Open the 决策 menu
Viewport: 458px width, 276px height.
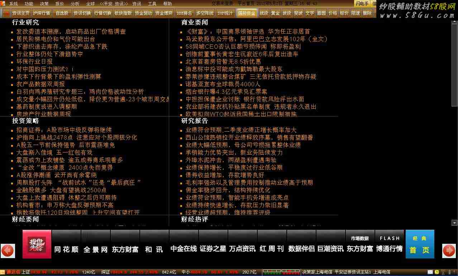[x=44, y=4]
